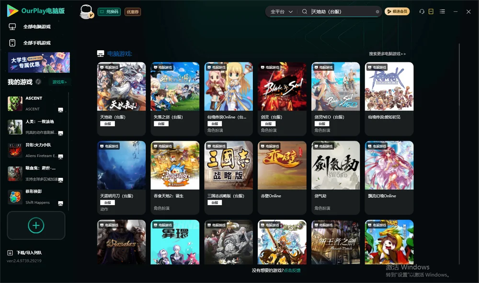Open the 仙境传说-爱如初见 cover

click(389, 87)
